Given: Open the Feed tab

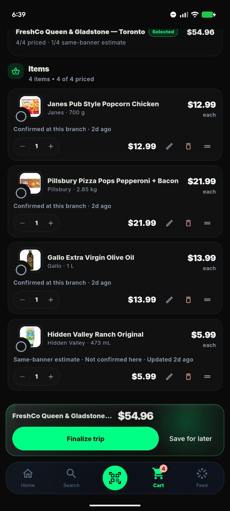Looking at the screenshot, I should point(202,478).
